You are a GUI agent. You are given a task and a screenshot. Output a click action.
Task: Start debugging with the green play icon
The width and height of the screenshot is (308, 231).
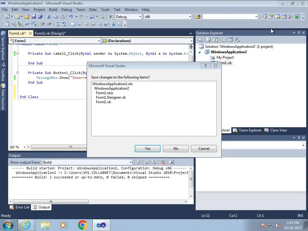111,17
